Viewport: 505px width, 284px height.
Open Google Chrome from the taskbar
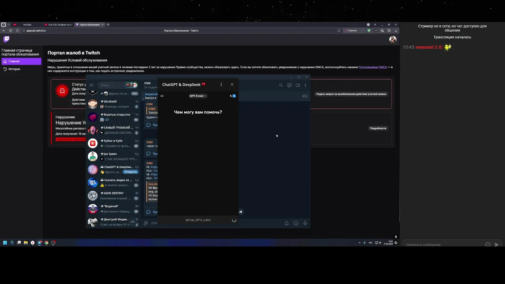tap(46, 243)
